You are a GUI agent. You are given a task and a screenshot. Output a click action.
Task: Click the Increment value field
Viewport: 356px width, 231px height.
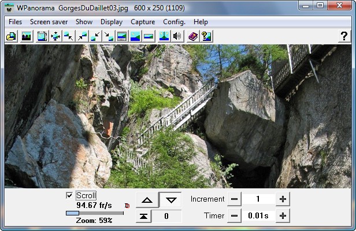coord(258,199)
